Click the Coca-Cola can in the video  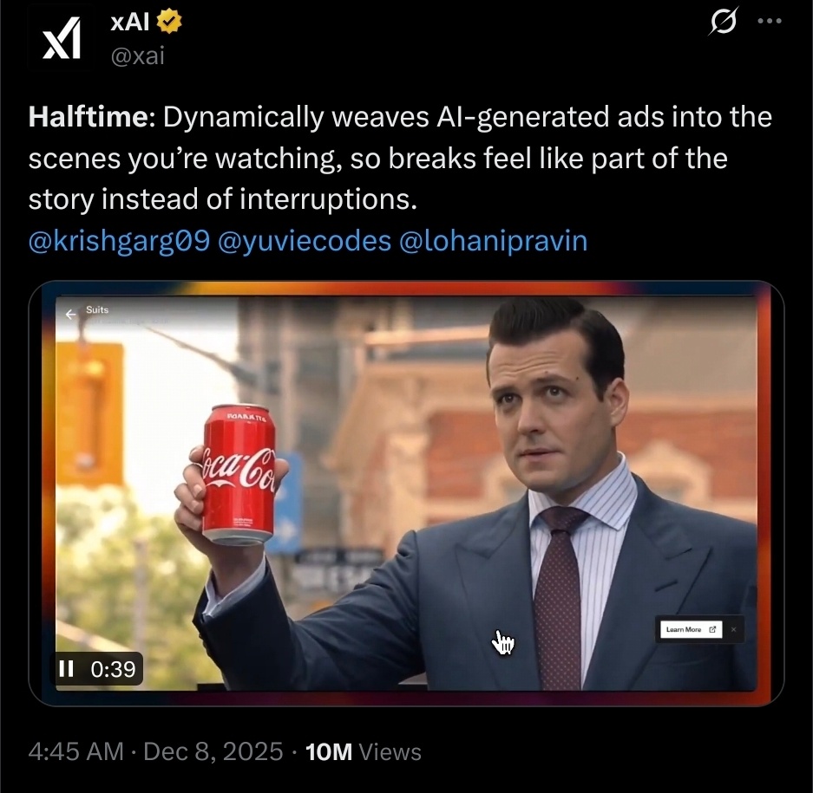click(238, 474)
